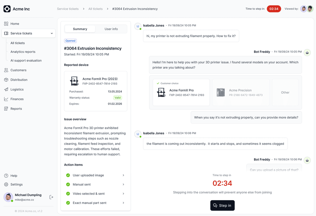316x216 pixels.
Task: Click Service tickets breadcrumb link
Action: (68, 9)
